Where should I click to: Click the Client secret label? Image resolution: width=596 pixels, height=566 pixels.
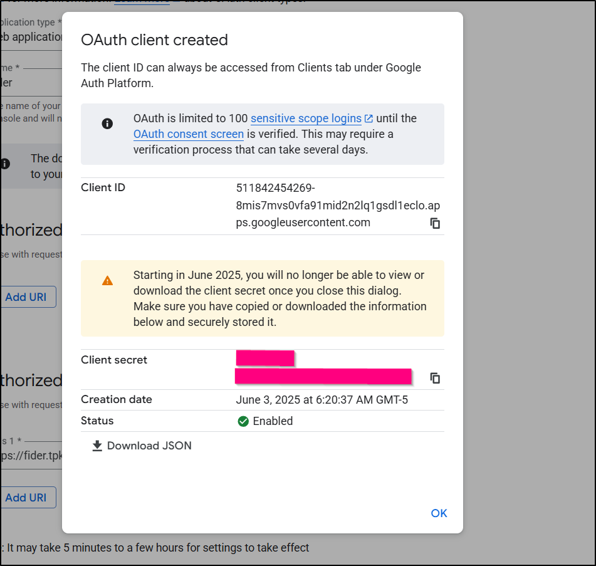coord(114,360)
